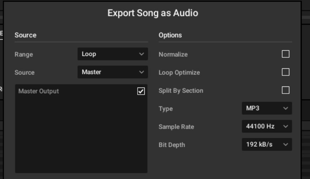This screenshot has height=179, width=310.
Task: Click the chevron arrow next to MP3
Action: click(x=285, y=108)
